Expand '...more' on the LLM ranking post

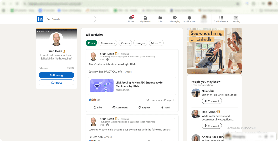click(128, 72)
